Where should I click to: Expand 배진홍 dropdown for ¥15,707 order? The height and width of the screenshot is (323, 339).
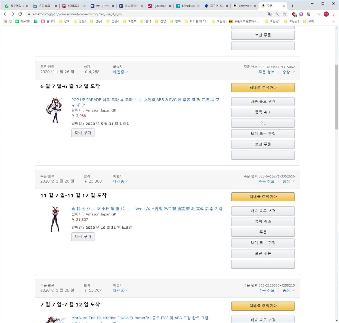pyautogui.click(x=120, y=290)
